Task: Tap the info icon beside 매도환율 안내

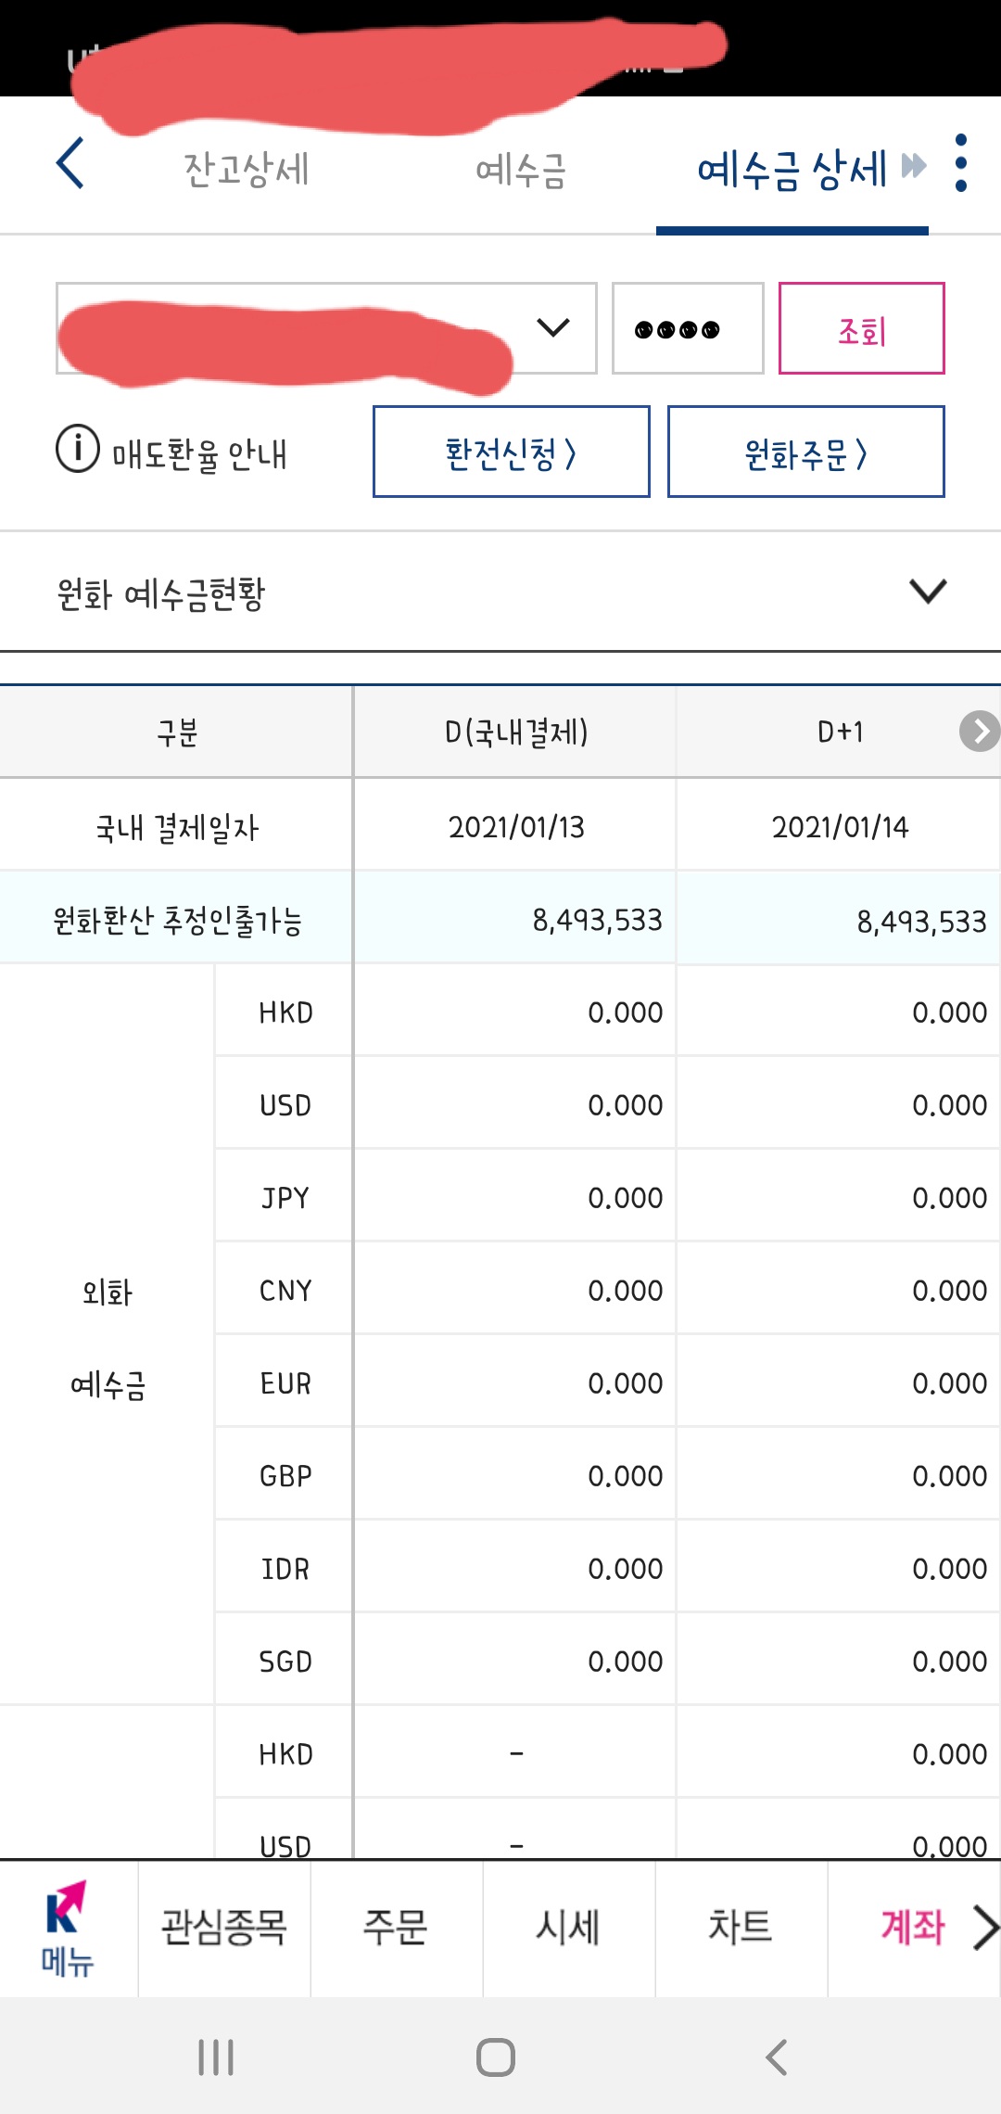Action: tap(78, 450)
